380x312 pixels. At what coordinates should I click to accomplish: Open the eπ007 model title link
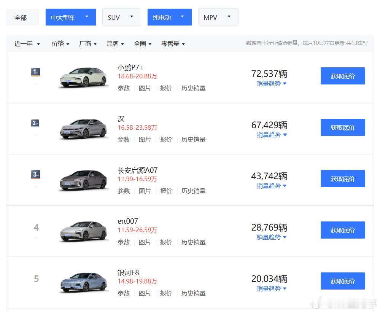(x=128, y=221)
